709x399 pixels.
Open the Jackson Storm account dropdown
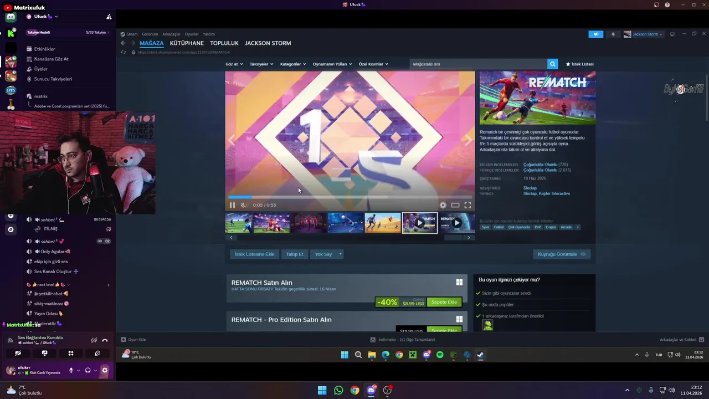click(643, 34)
